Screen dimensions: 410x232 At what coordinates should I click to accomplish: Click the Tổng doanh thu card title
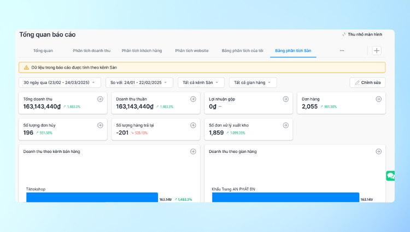(x=38, y=99)
